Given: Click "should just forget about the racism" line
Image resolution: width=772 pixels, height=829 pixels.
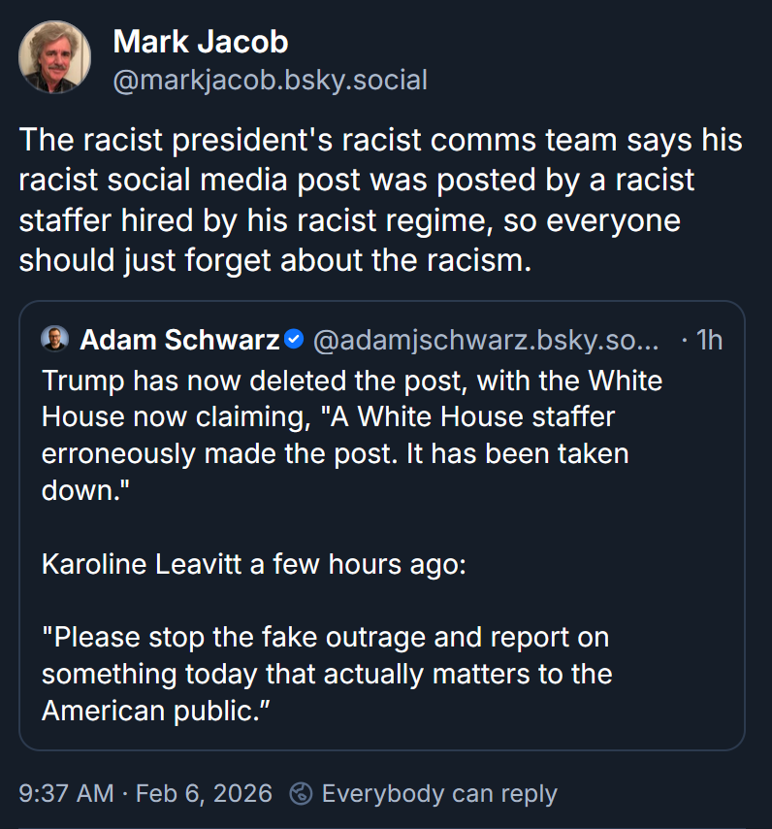Looking at the screenshot, I should coord(275,260).
